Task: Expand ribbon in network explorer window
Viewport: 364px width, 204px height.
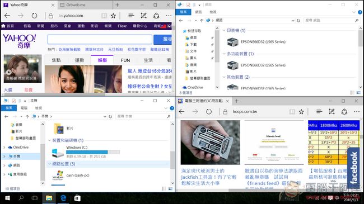Action: click(x=354, y=12)
